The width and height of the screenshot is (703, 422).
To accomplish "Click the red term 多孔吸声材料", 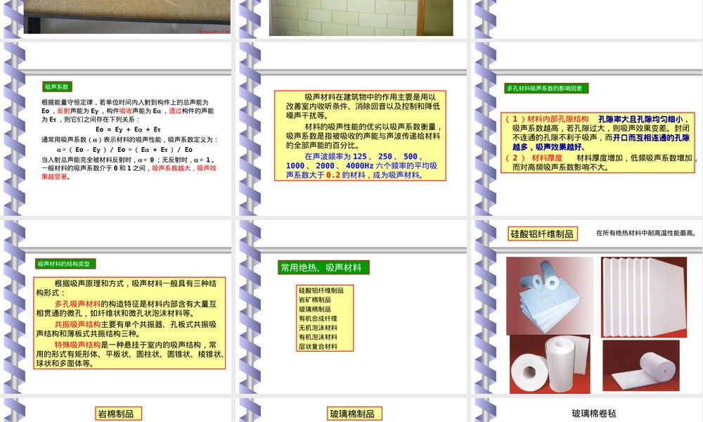I will click(77, 304).
